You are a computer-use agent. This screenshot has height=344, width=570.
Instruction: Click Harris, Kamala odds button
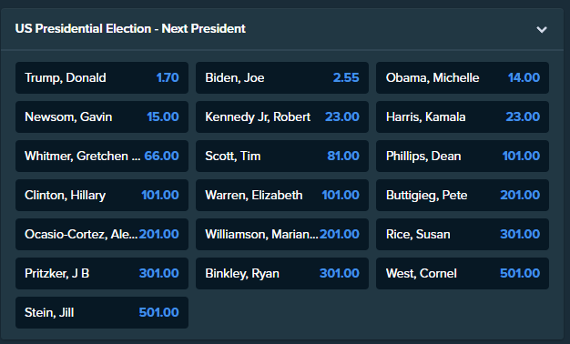tap(463, 117)
